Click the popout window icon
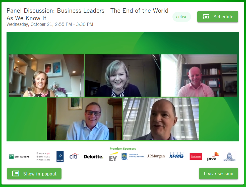The width and height of the screenshot is (246, 187). [x=16, y=173]
